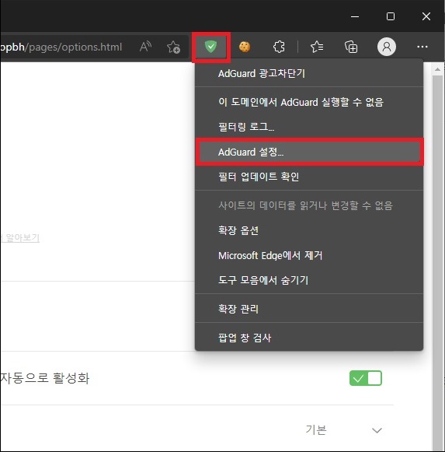Open 확장 관리 menu item
This screenshot has width=445, height=452.
pos(309,309)
